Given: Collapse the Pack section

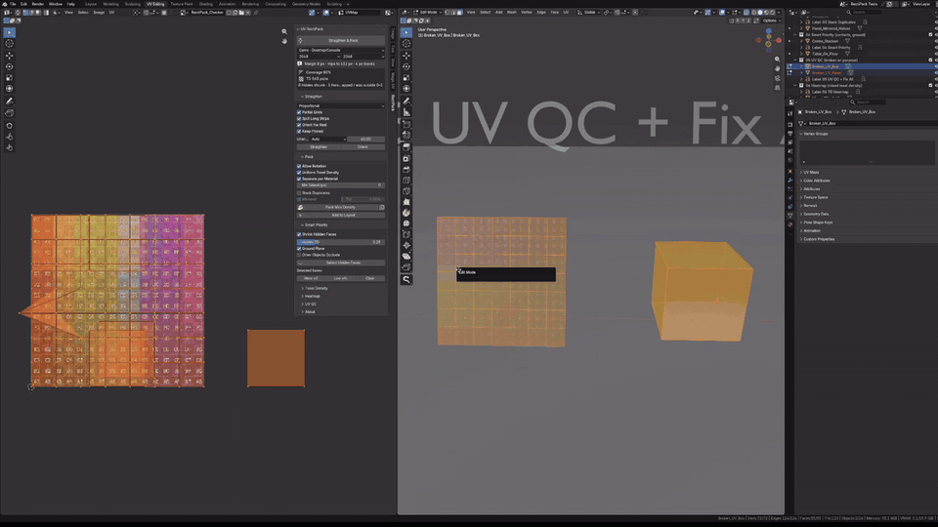Looking at the screenshot, I should (x=308, y=156).
